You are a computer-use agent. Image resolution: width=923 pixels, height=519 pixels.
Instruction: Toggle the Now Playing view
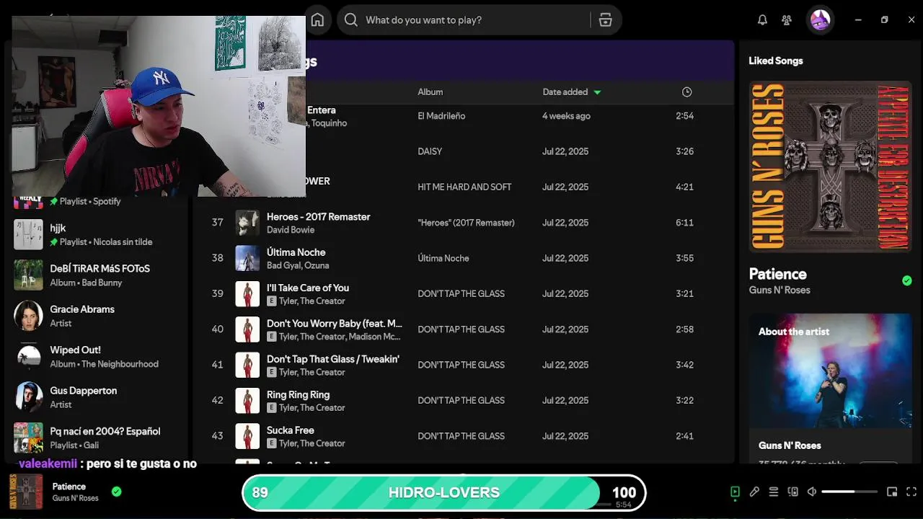point(735,492)
